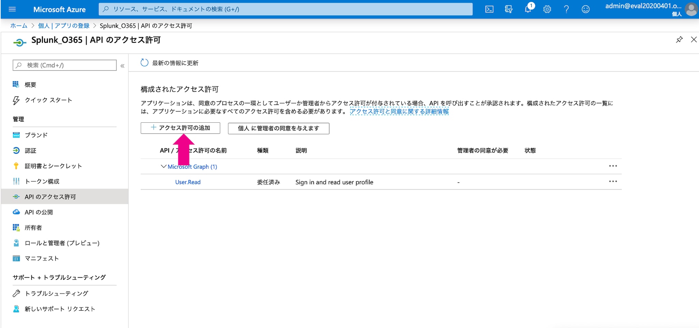Click the トラブルシューティング wrench icon
The width and height of the screenshot is (699, 328).
pos(16,293)
